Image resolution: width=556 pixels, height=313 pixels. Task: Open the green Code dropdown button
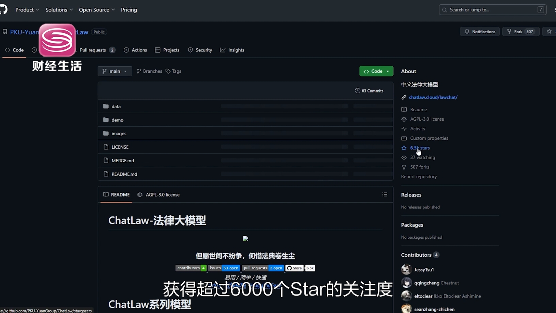click(376, 71)
